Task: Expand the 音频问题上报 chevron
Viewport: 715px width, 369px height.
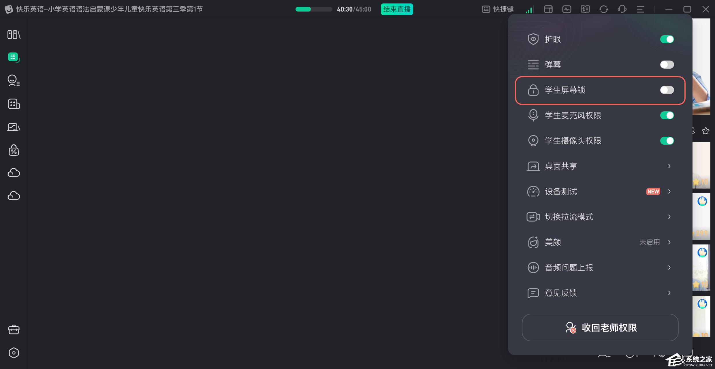Action: pos(669,268)
